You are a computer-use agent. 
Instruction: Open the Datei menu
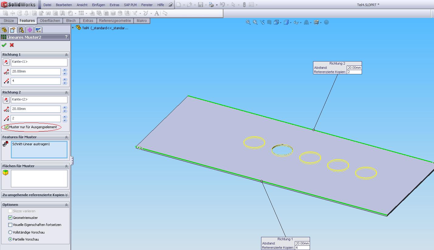click(47, 5)
